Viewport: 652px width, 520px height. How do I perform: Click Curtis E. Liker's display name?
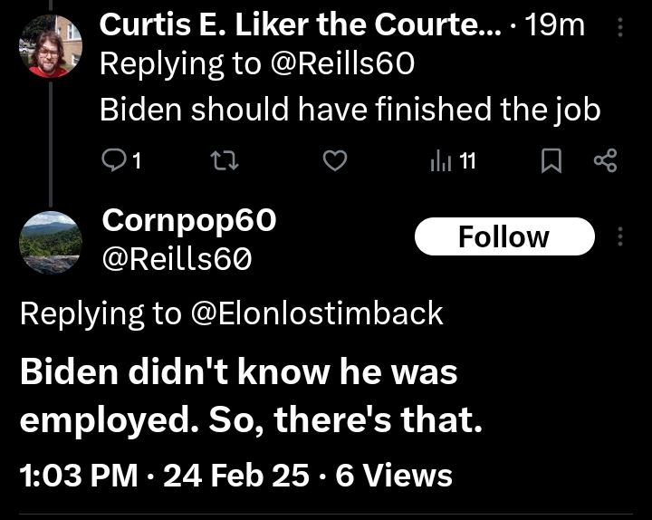(299, 26)
